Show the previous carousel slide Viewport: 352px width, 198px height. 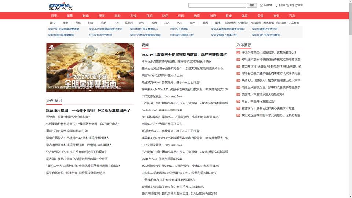pos(48,67)
